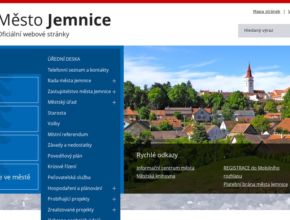The image size is (290, 220).
Task: Open the Mapa stránek link
Action: coord(266,11)
